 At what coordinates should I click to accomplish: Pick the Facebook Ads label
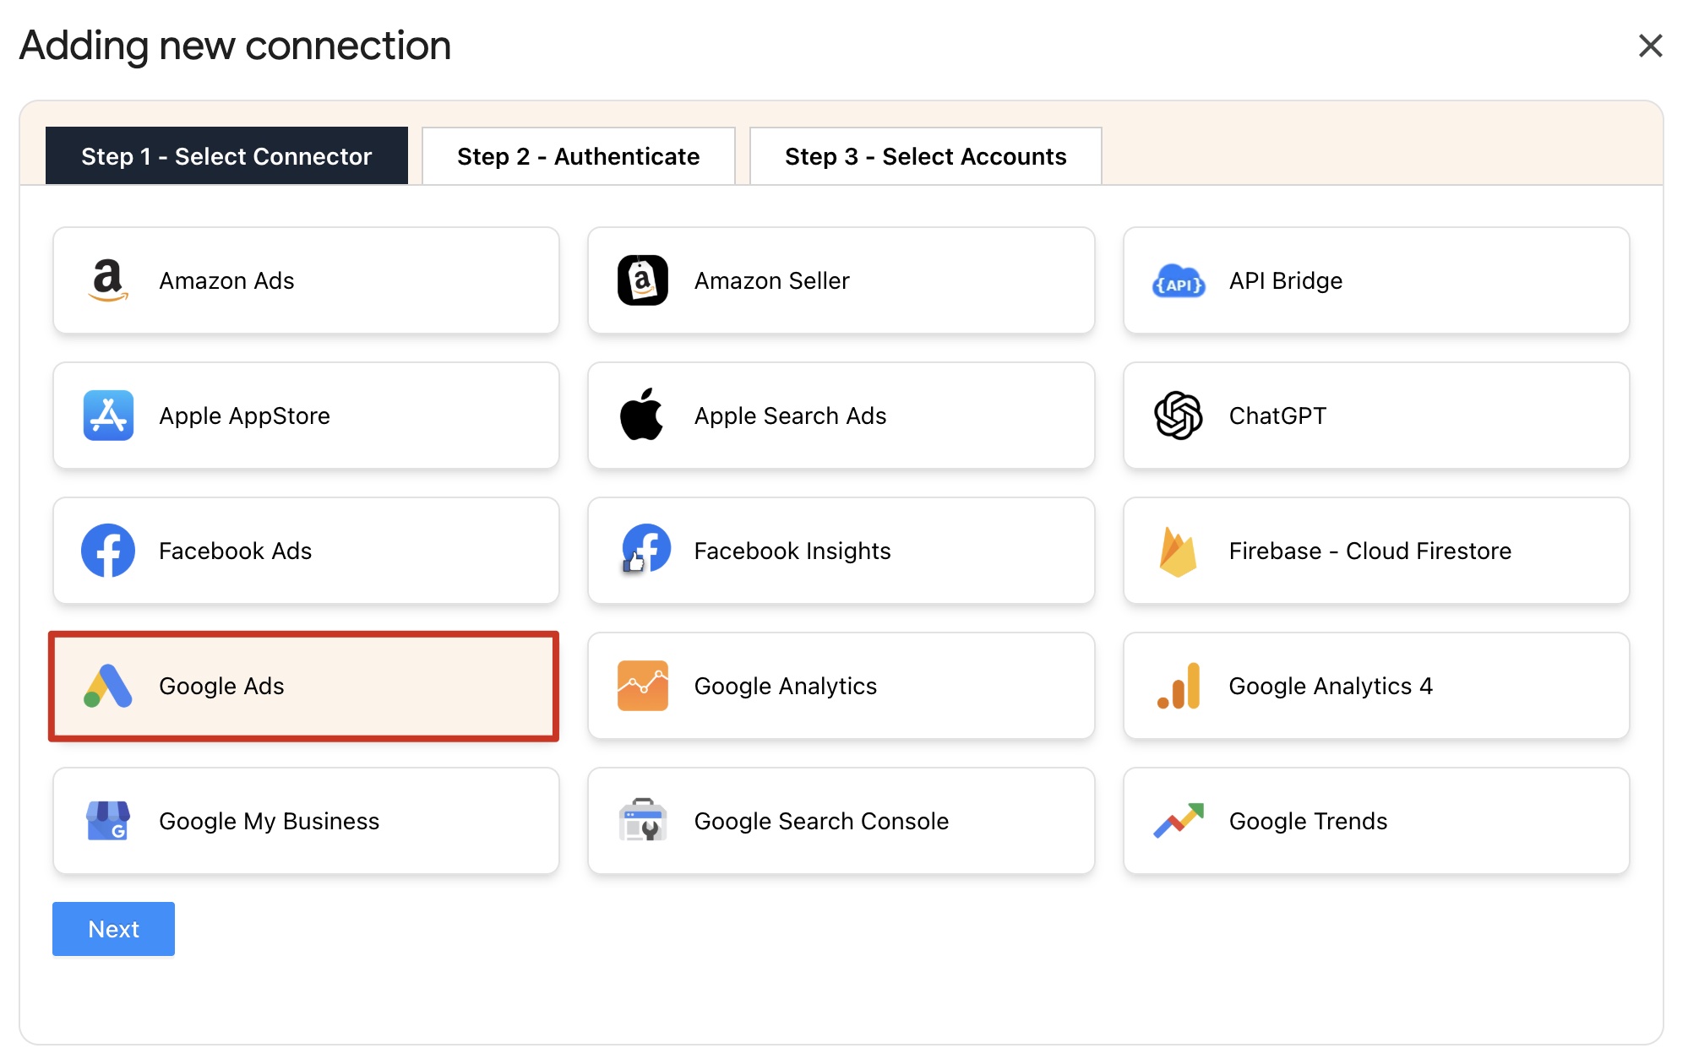point(235,551)
